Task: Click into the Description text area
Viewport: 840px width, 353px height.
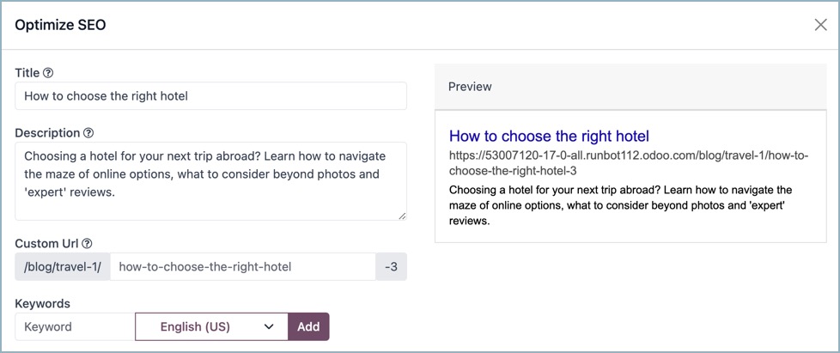Action: [x=210, y=180]
